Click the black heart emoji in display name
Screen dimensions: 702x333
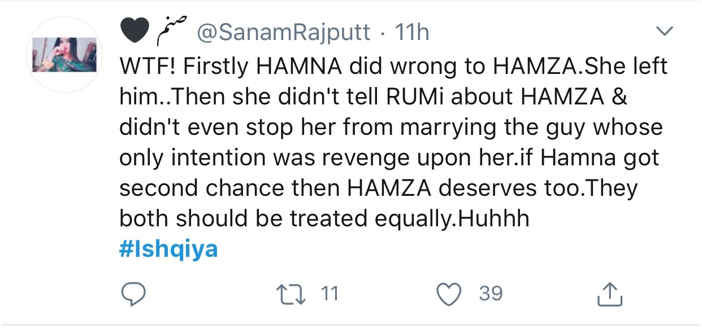[x=136, y=32]
